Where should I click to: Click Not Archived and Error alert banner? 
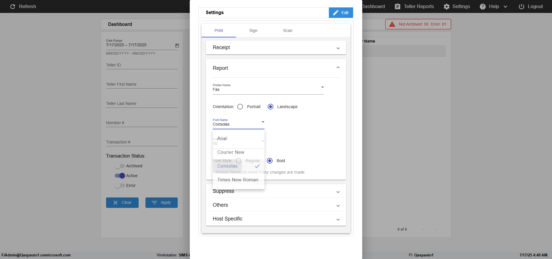point(418,24)
